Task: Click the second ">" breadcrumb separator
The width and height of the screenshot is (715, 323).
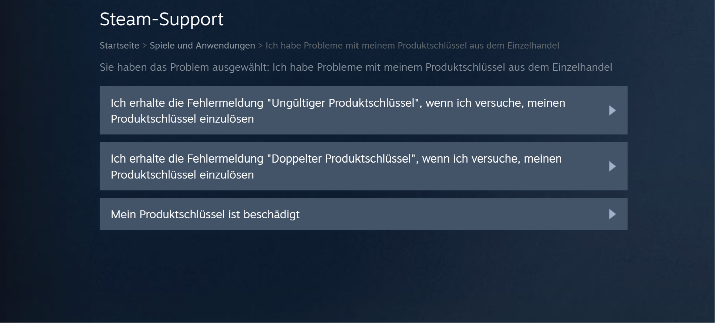Action: point(260,45)
